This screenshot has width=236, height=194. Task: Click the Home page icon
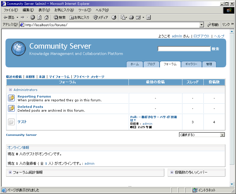(x=46, y=18)
